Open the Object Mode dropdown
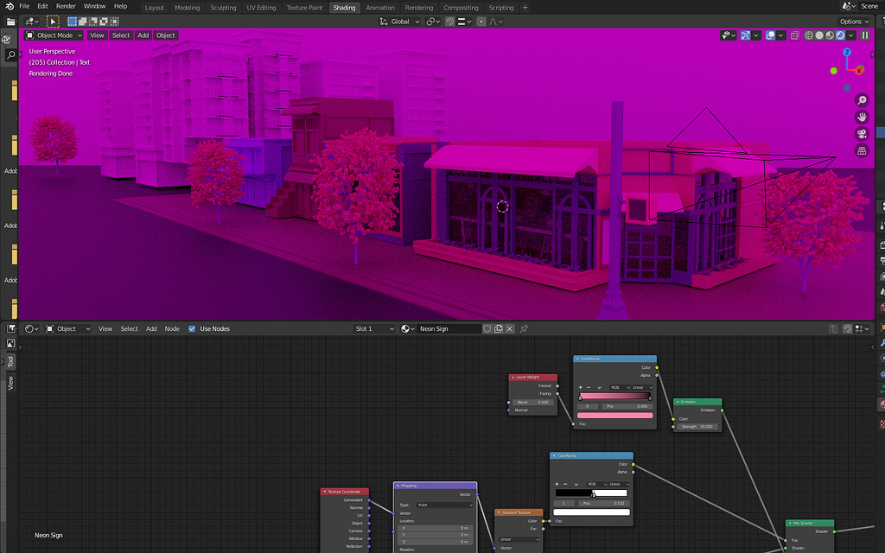Viewport: 885px width, 553px height. tap(54, 35)
